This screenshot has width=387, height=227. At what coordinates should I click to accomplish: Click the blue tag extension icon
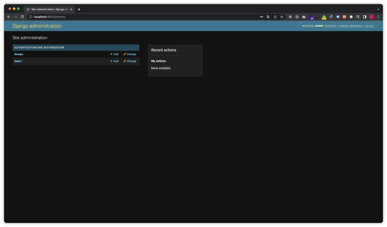pyautogui.click(x=338, y=17)
